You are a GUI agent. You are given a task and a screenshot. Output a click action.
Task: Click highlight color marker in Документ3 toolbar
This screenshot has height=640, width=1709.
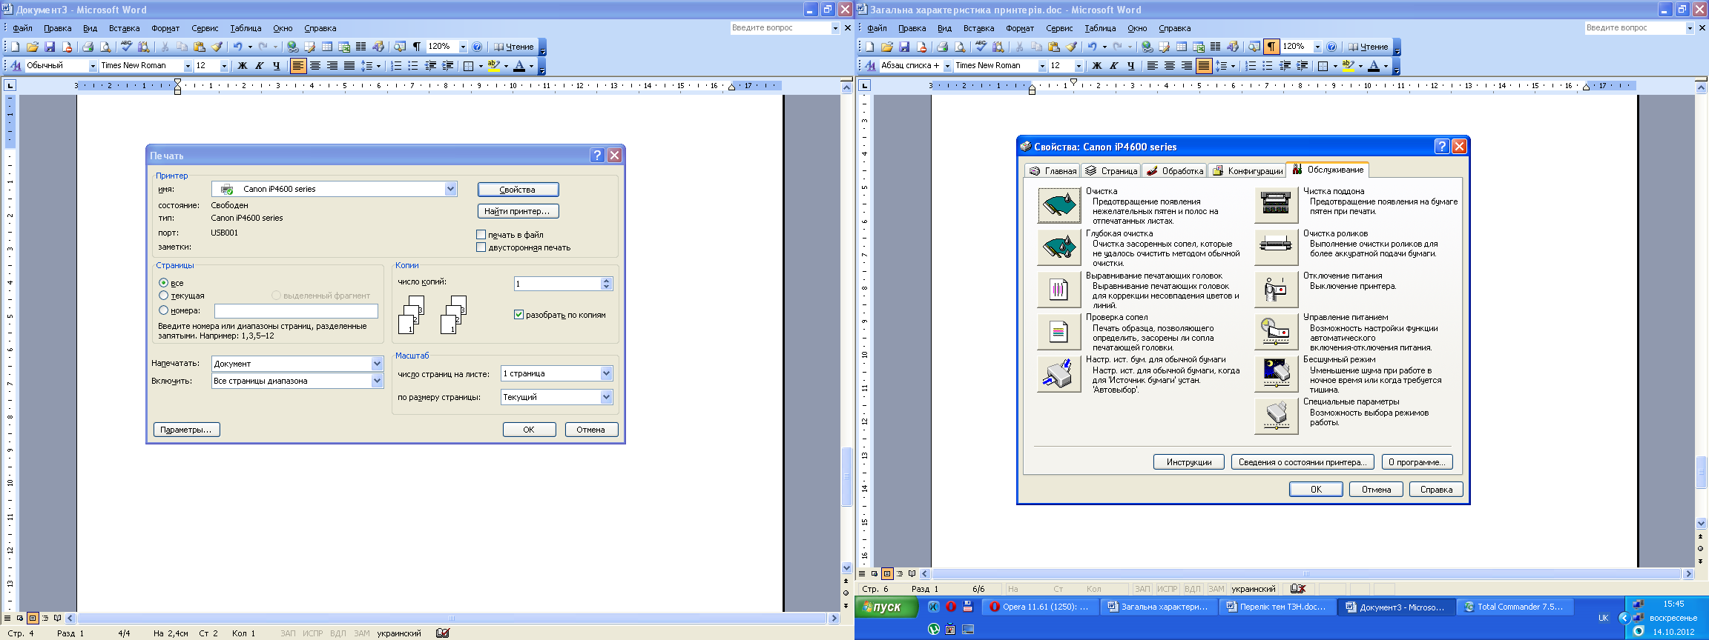pyautogui.click(x=494, y=66)
